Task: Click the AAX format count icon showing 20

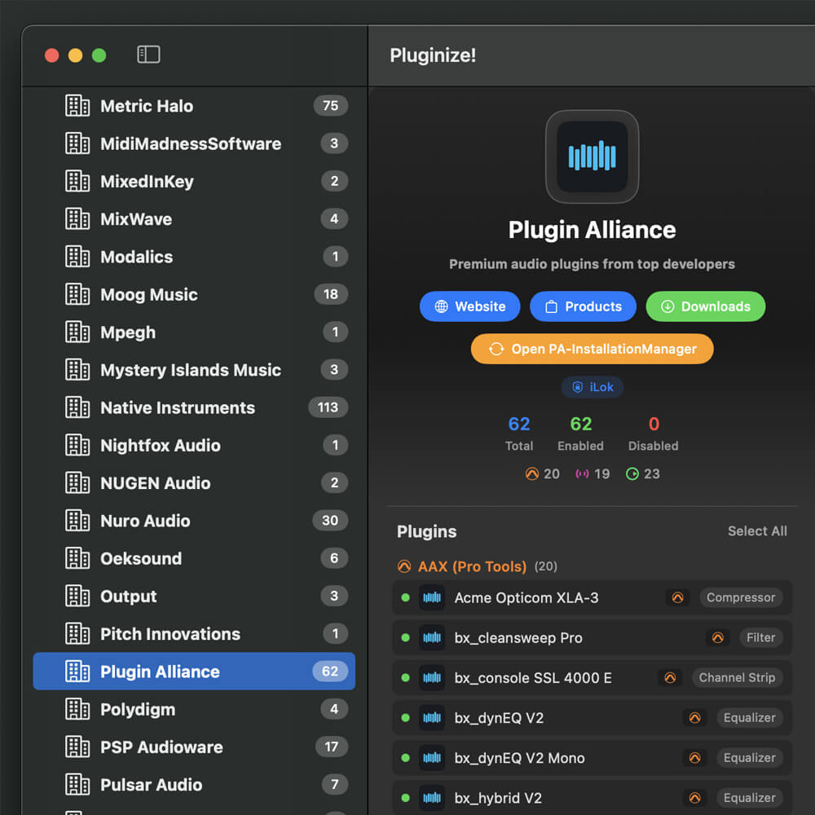Action: point(531,474)
